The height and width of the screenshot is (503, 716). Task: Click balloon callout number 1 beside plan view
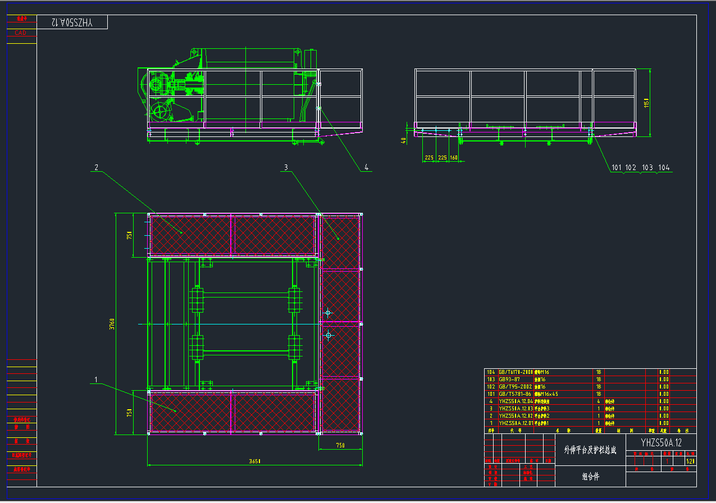pos(97,380)
